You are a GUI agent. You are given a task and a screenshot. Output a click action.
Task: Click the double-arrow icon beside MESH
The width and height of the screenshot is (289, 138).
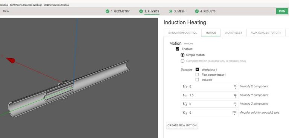pos(171,11)
